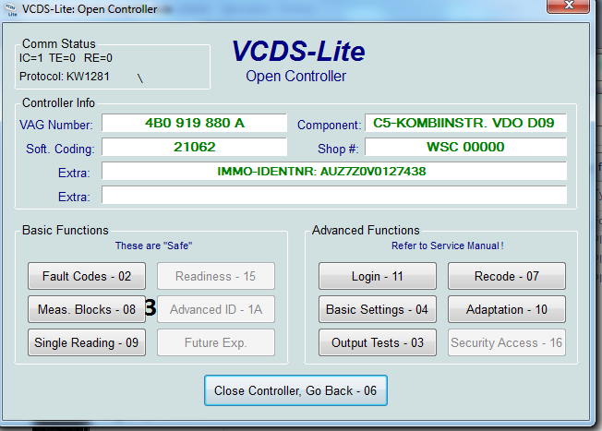Image resolution: width=602 pixels, height=431 pixels.
Task: Click the Login - 11 button
Action: [378, 276]
